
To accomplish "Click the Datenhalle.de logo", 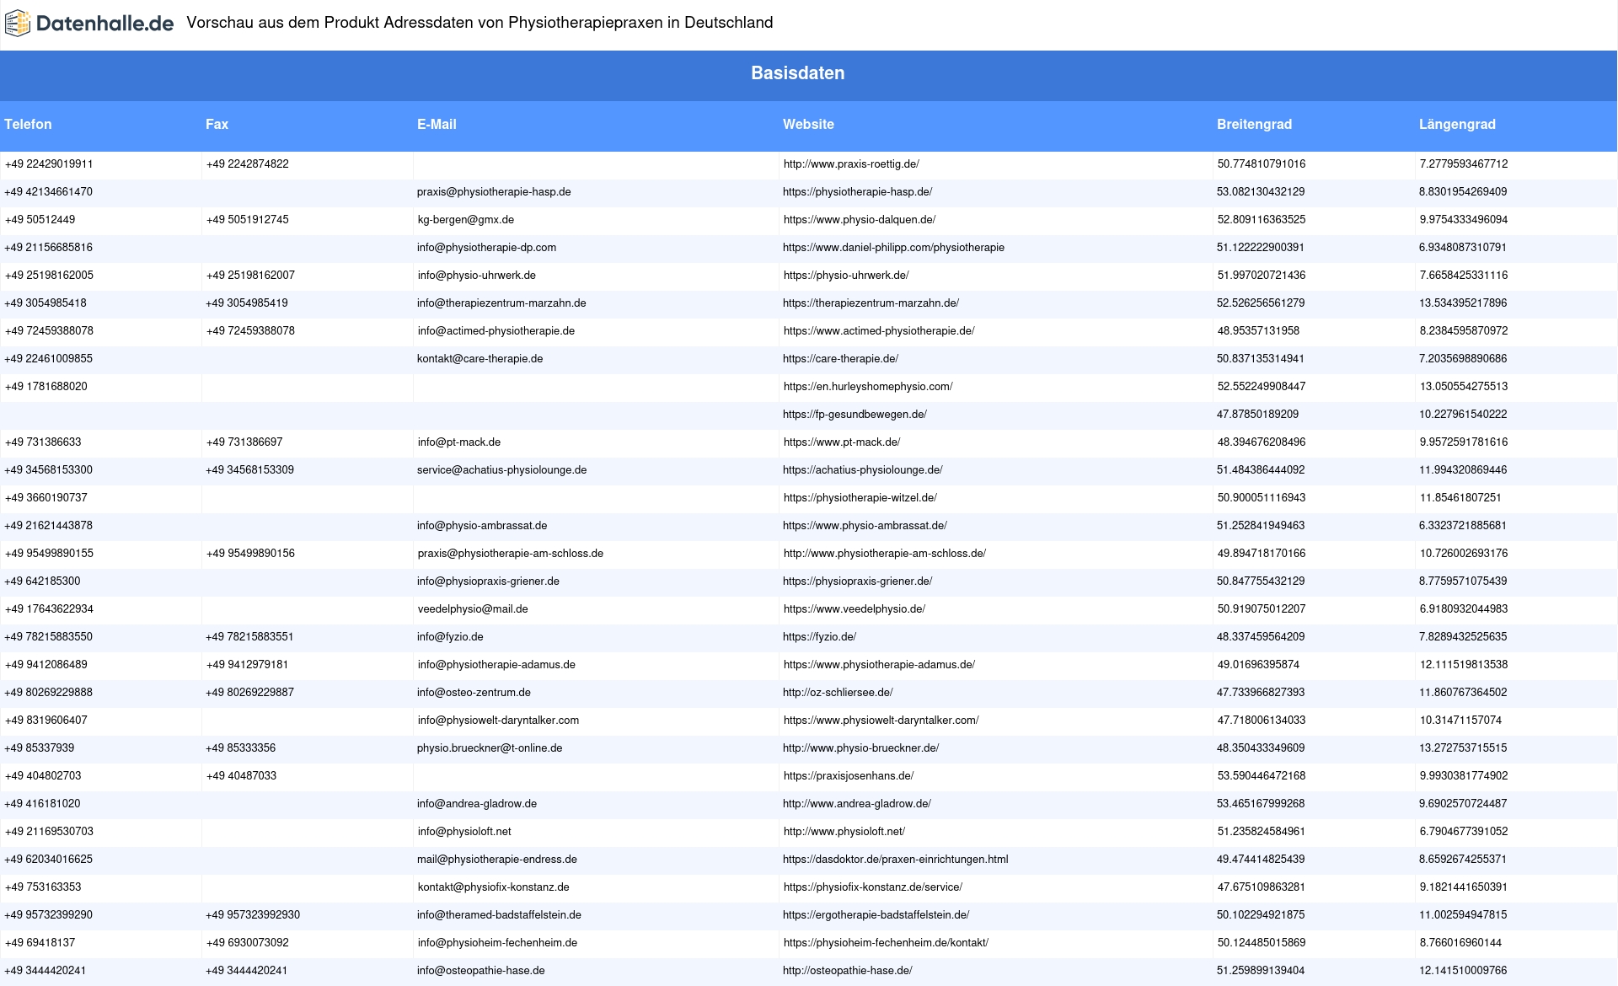I will (89, 24).
